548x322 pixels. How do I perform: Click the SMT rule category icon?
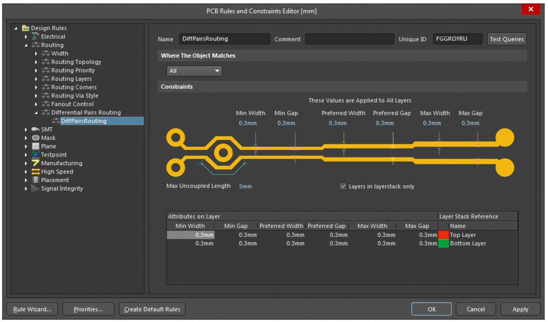[36, 129]
